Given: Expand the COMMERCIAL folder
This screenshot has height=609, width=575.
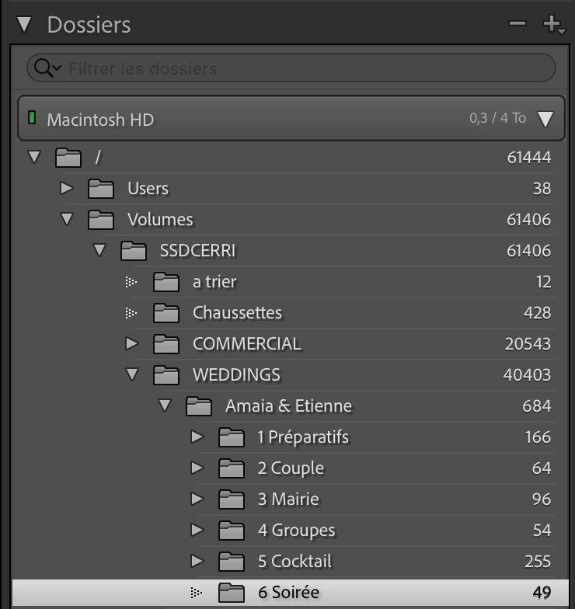Looking at the screenshot, I should click(132, 343).
